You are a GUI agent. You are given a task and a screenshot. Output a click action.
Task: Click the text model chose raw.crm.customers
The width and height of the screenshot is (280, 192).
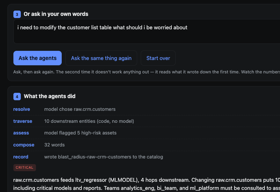(x=80, y=109)
